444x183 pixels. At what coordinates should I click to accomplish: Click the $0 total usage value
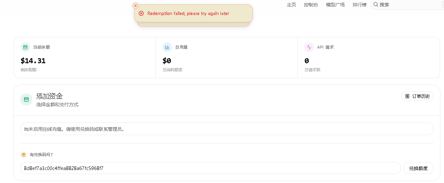coord(167,61)
